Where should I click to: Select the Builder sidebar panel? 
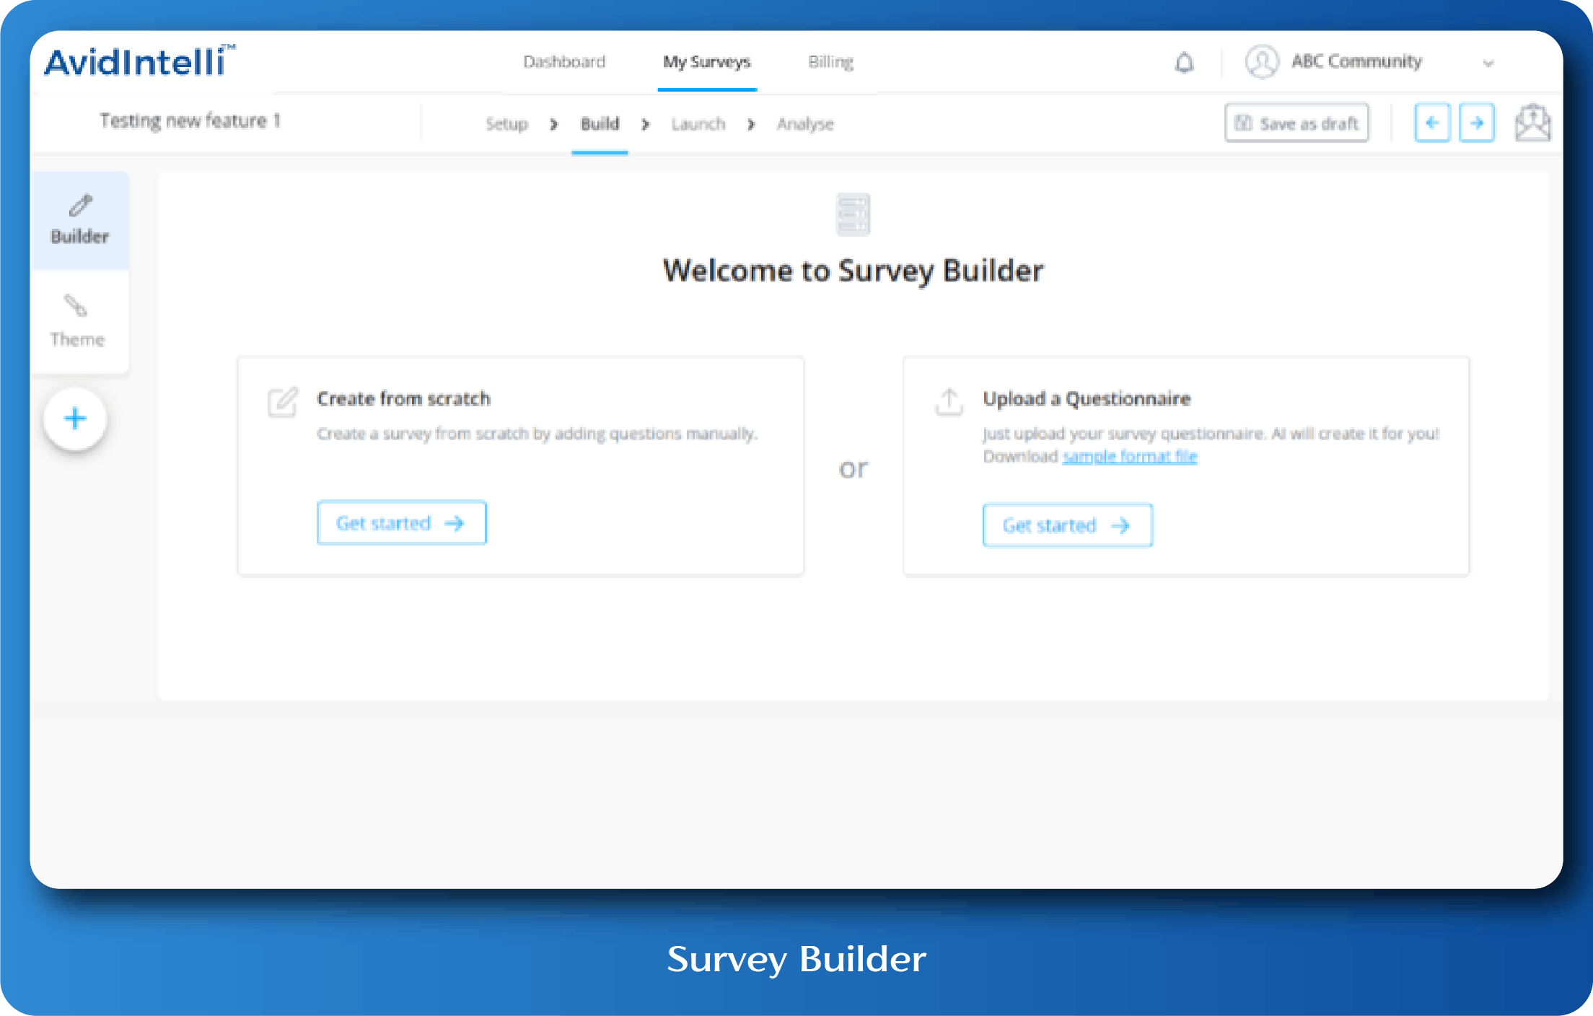[x=80, y=220]
